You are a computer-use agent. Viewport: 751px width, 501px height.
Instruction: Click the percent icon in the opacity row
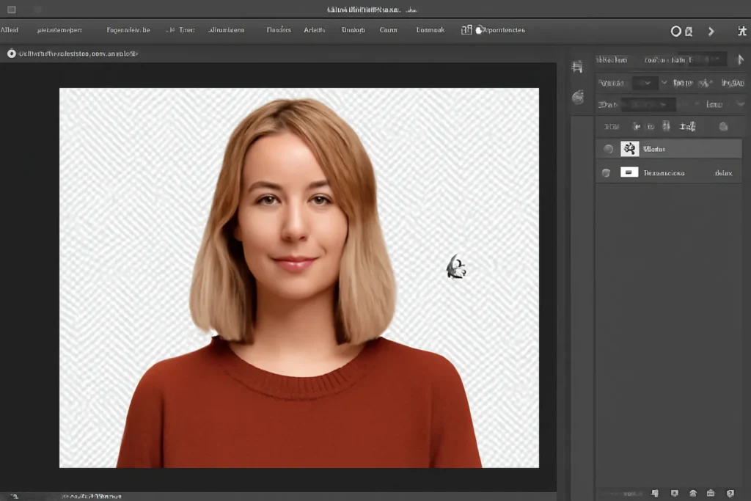tap(705, 84)
